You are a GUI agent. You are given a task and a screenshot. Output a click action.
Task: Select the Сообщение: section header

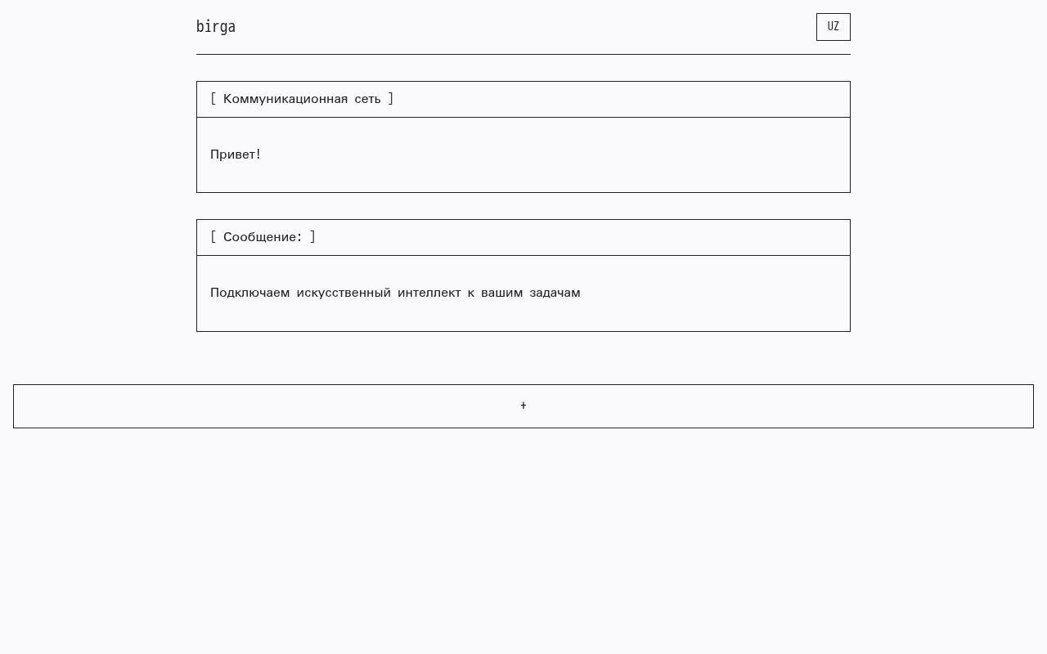(523, 237)
